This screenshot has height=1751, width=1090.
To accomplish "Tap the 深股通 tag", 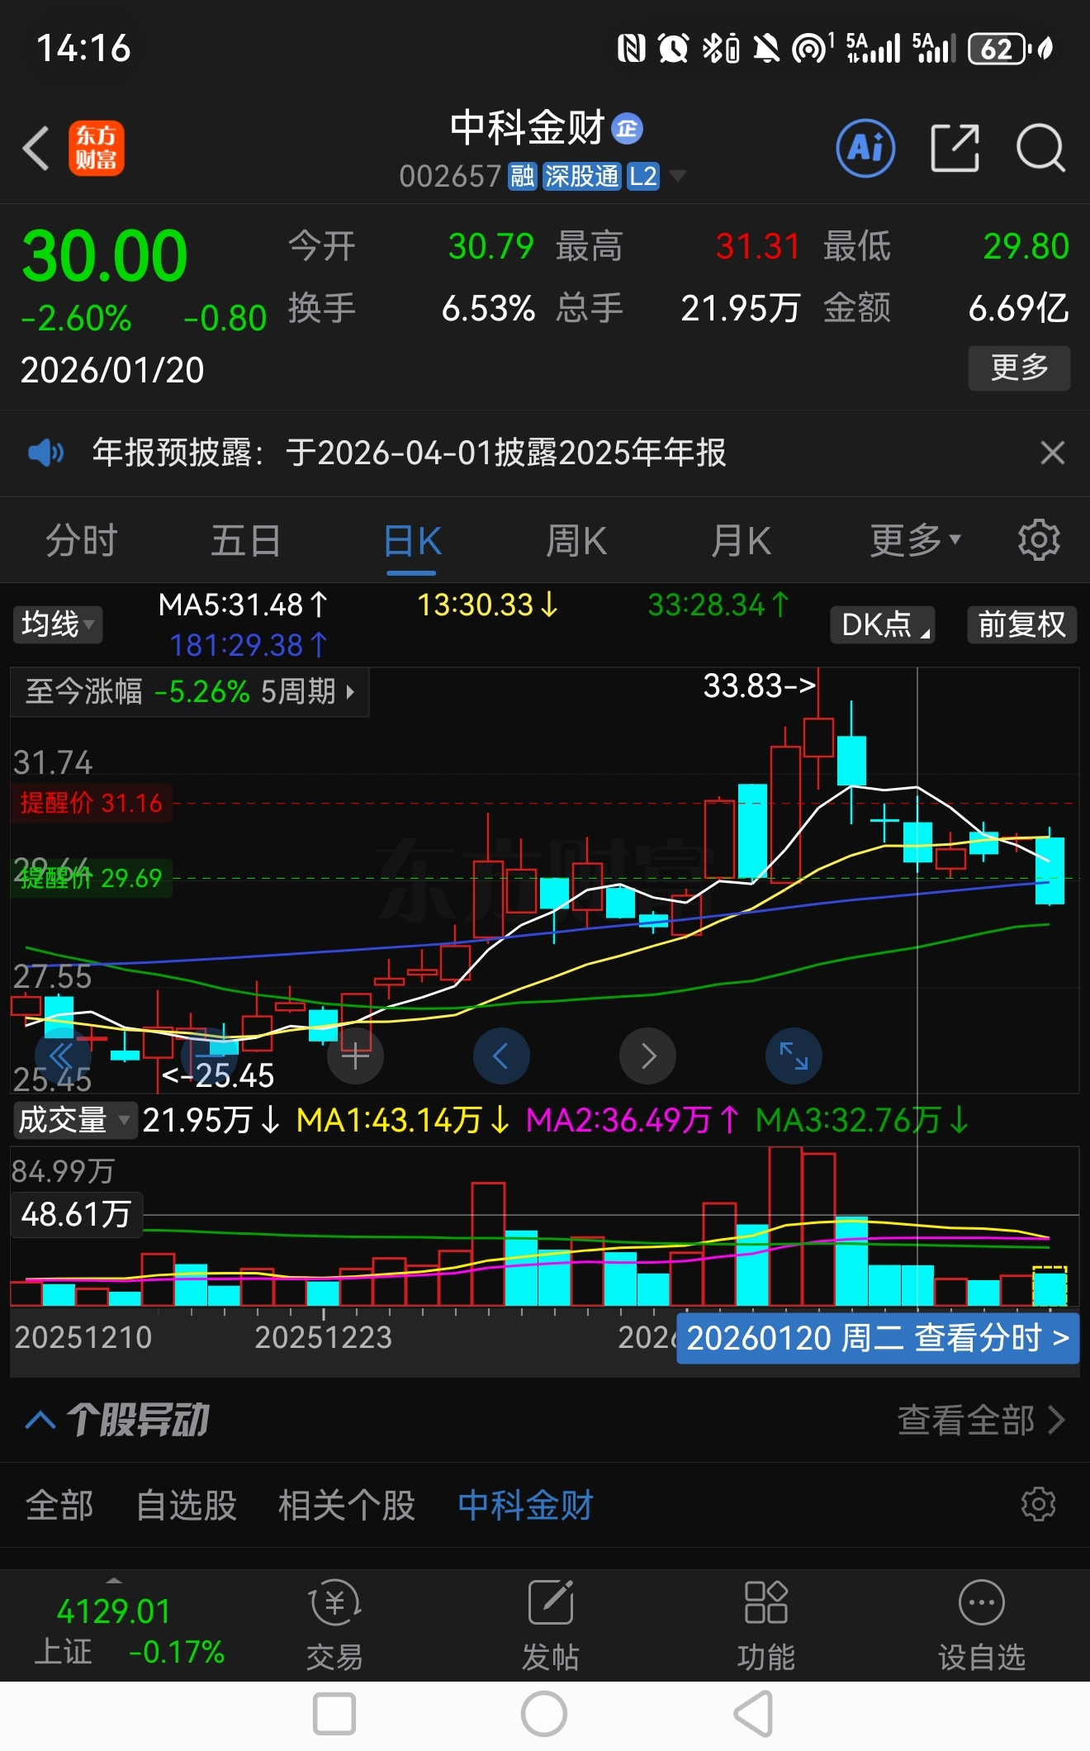I will (581, 176).
